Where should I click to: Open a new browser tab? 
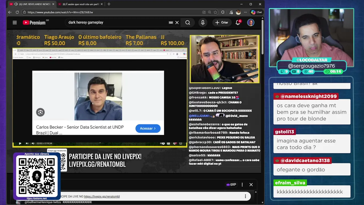pyautogui.click(x=109, y=4)
